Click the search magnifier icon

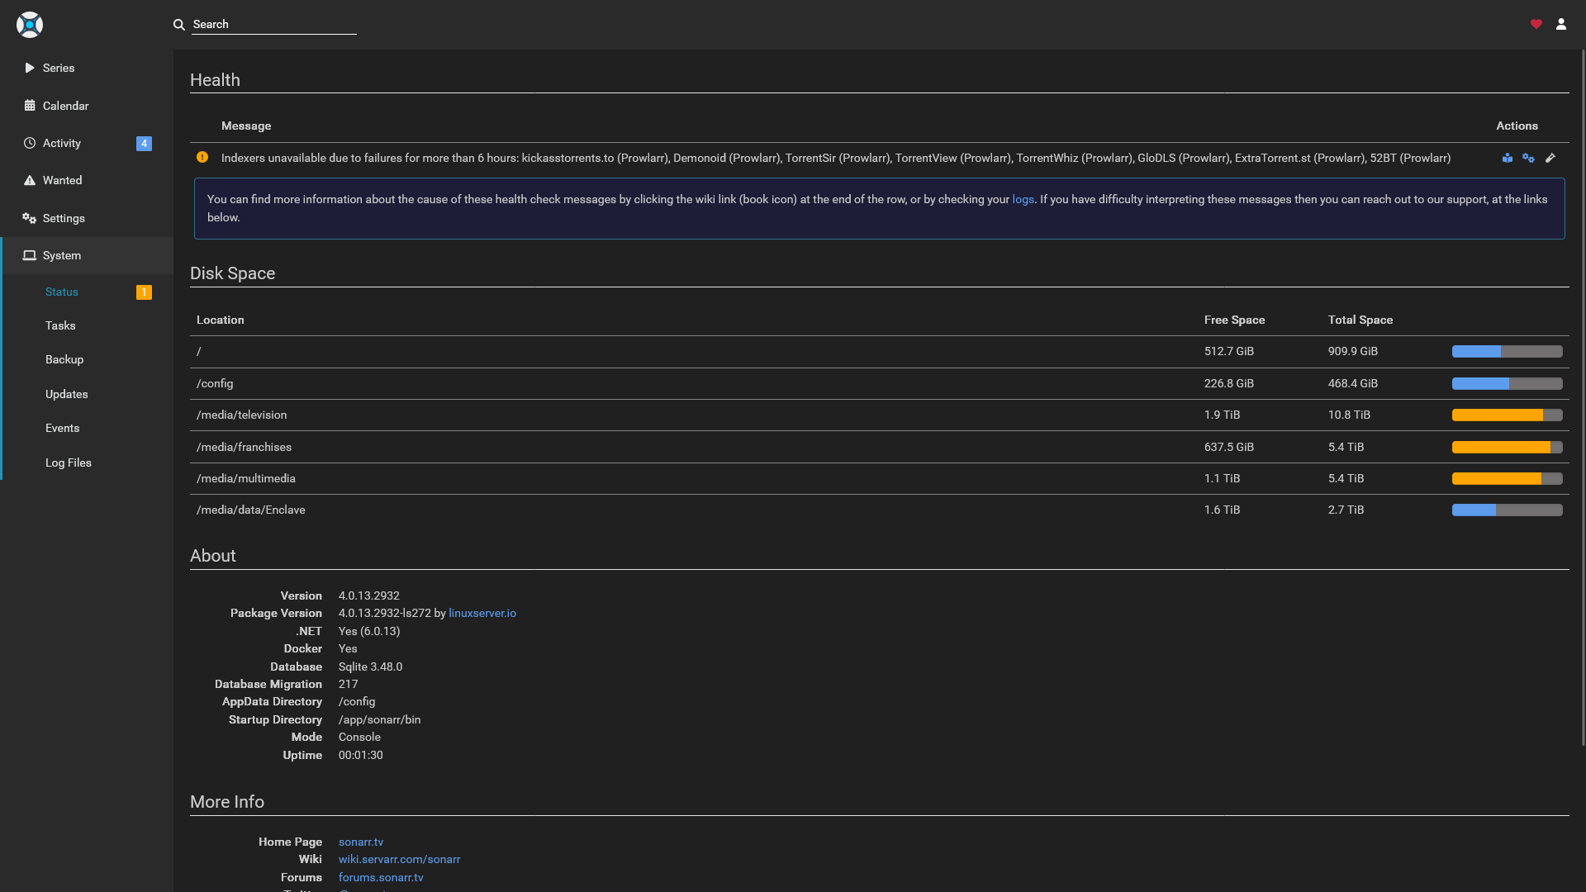(x=178, y=25)
